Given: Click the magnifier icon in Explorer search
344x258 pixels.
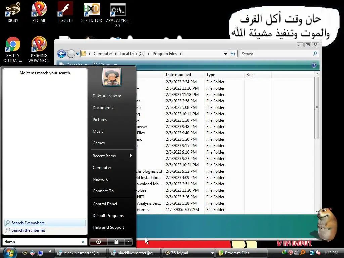Looking at the screenshot, I should point(315,54).
